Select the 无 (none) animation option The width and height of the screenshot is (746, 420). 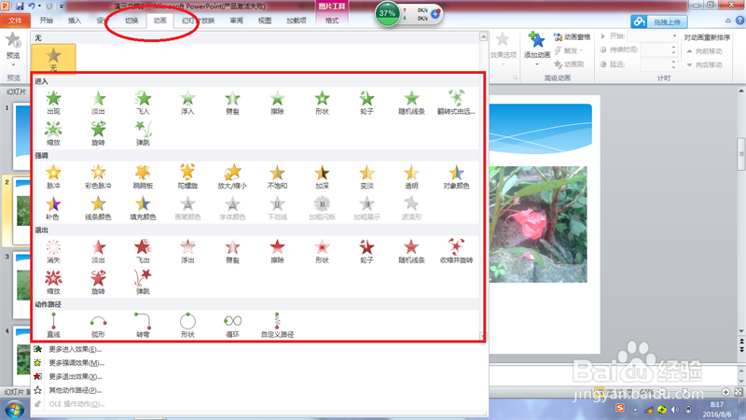(53, 59)
